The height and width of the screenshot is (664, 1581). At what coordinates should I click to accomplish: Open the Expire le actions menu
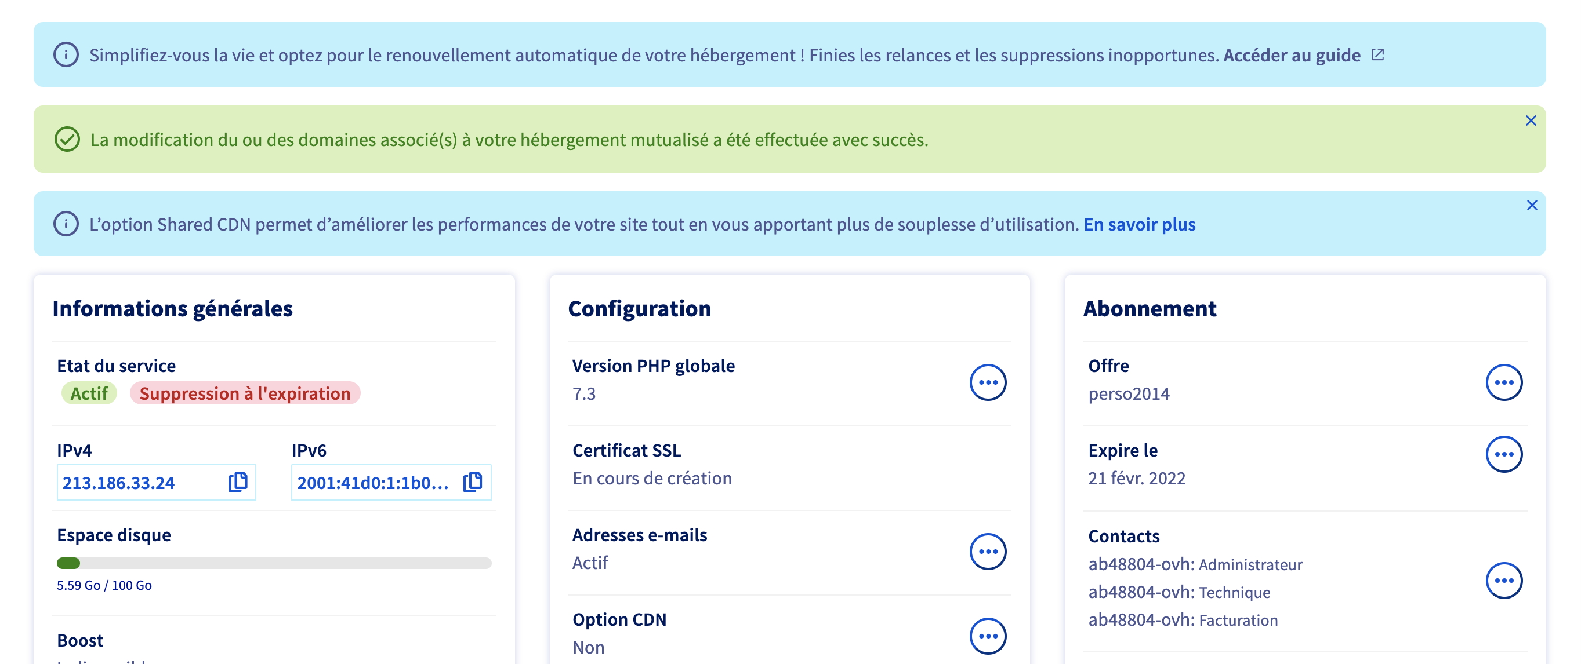1504,454
